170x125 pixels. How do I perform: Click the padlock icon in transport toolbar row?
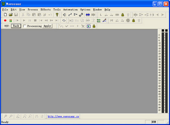pos(133,20)
